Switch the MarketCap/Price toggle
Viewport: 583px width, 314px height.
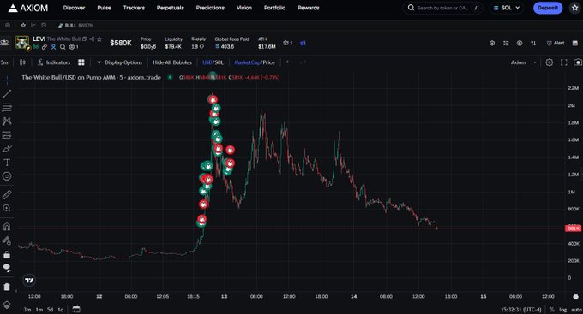click(x=255, y=62)
